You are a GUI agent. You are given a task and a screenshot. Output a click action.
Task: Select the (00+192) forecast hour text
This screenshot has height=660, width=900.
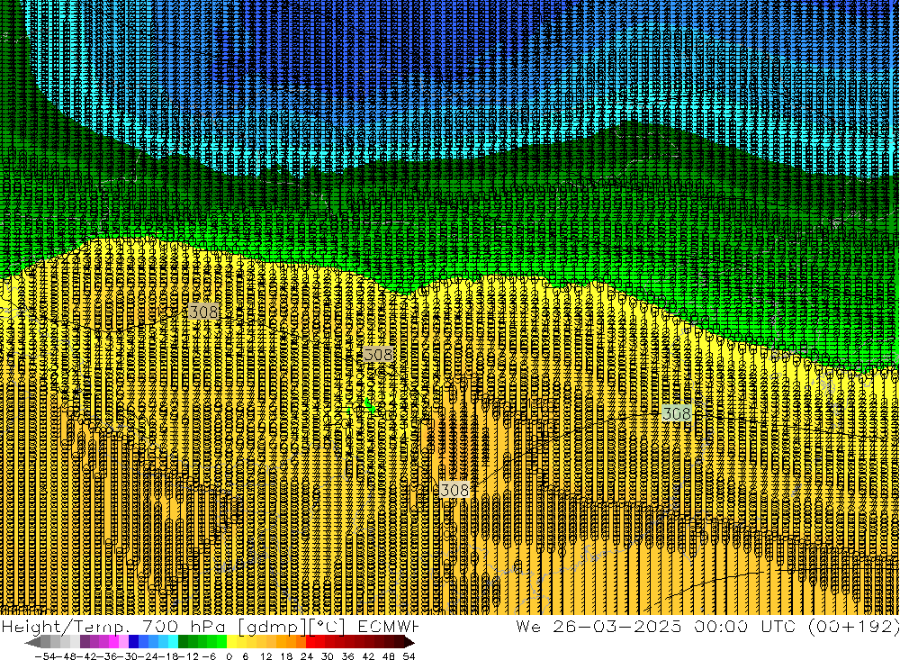(854, 626)
